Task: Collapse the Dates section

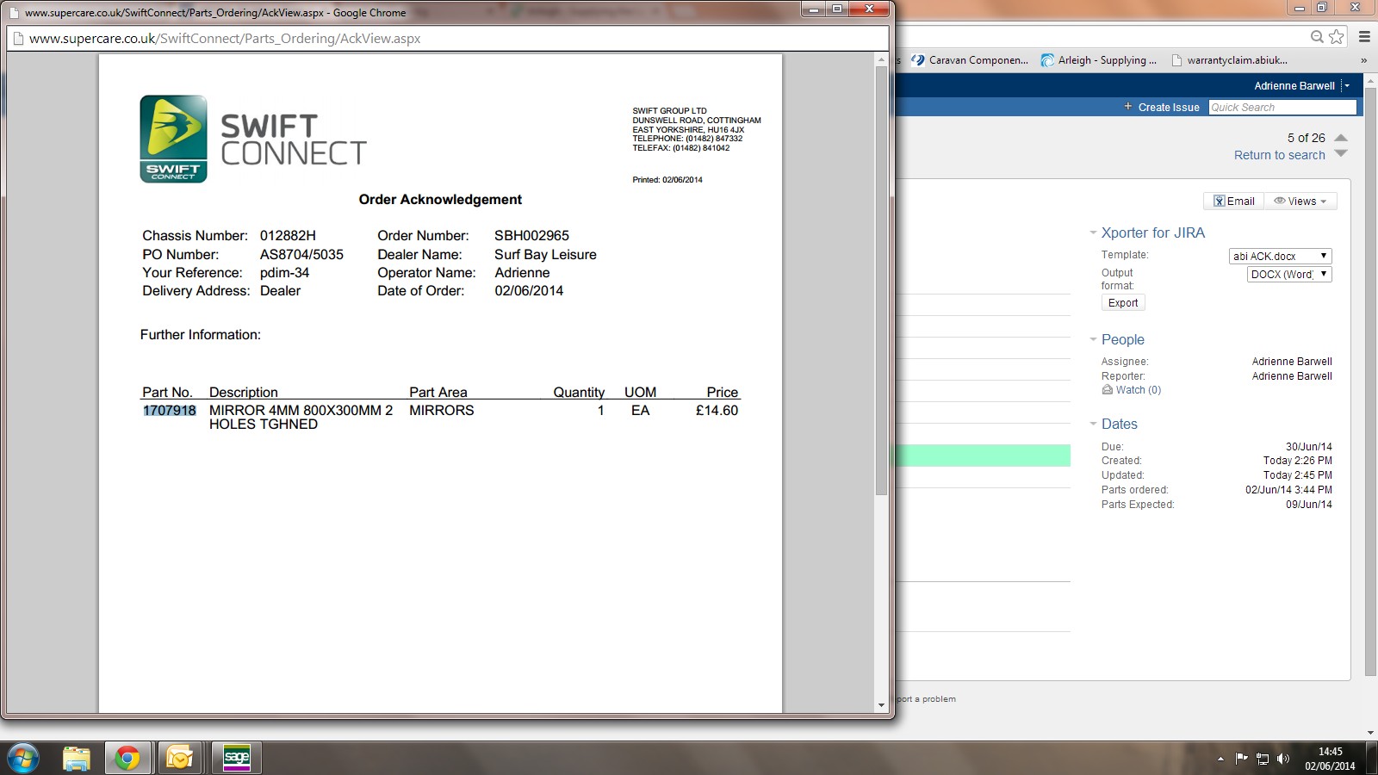Action: (1093, 424)
